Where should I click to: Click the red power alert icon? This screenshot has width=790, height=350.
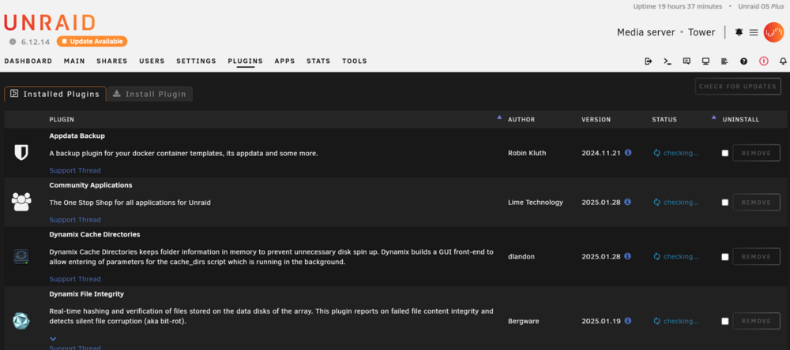pos(764,61)
